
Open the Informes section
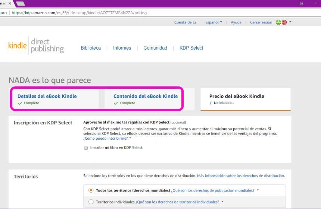click(x=122, y=48)
